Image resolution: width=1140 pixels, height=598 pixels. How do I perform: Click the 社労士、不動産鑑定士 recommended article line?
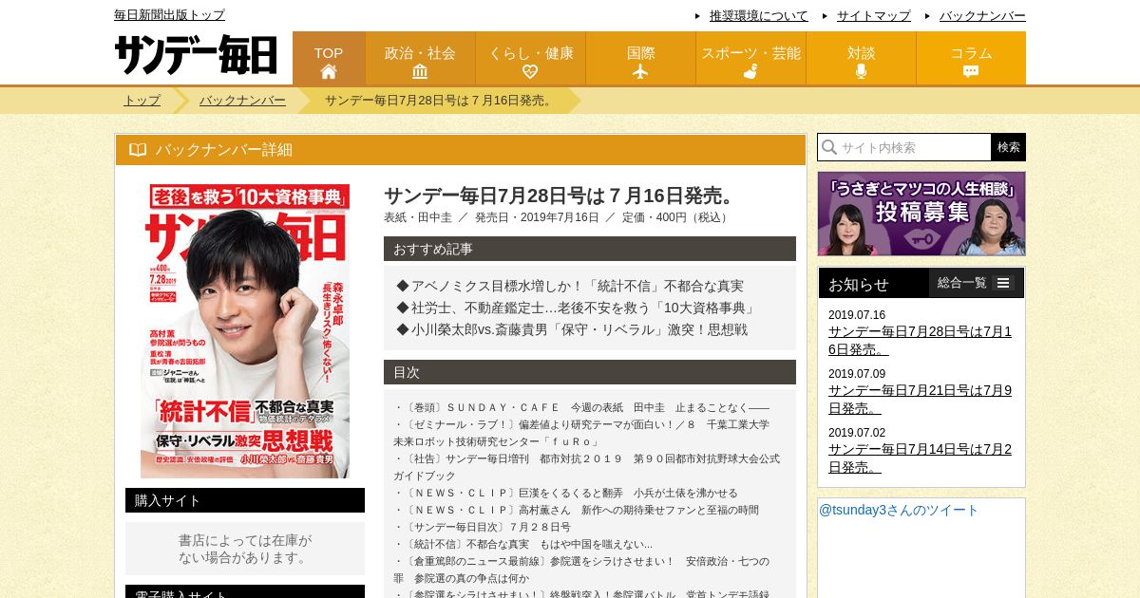577,308
